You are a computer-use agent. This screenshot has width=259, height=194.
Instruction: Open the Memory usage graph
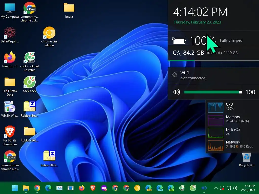(216, 120)
